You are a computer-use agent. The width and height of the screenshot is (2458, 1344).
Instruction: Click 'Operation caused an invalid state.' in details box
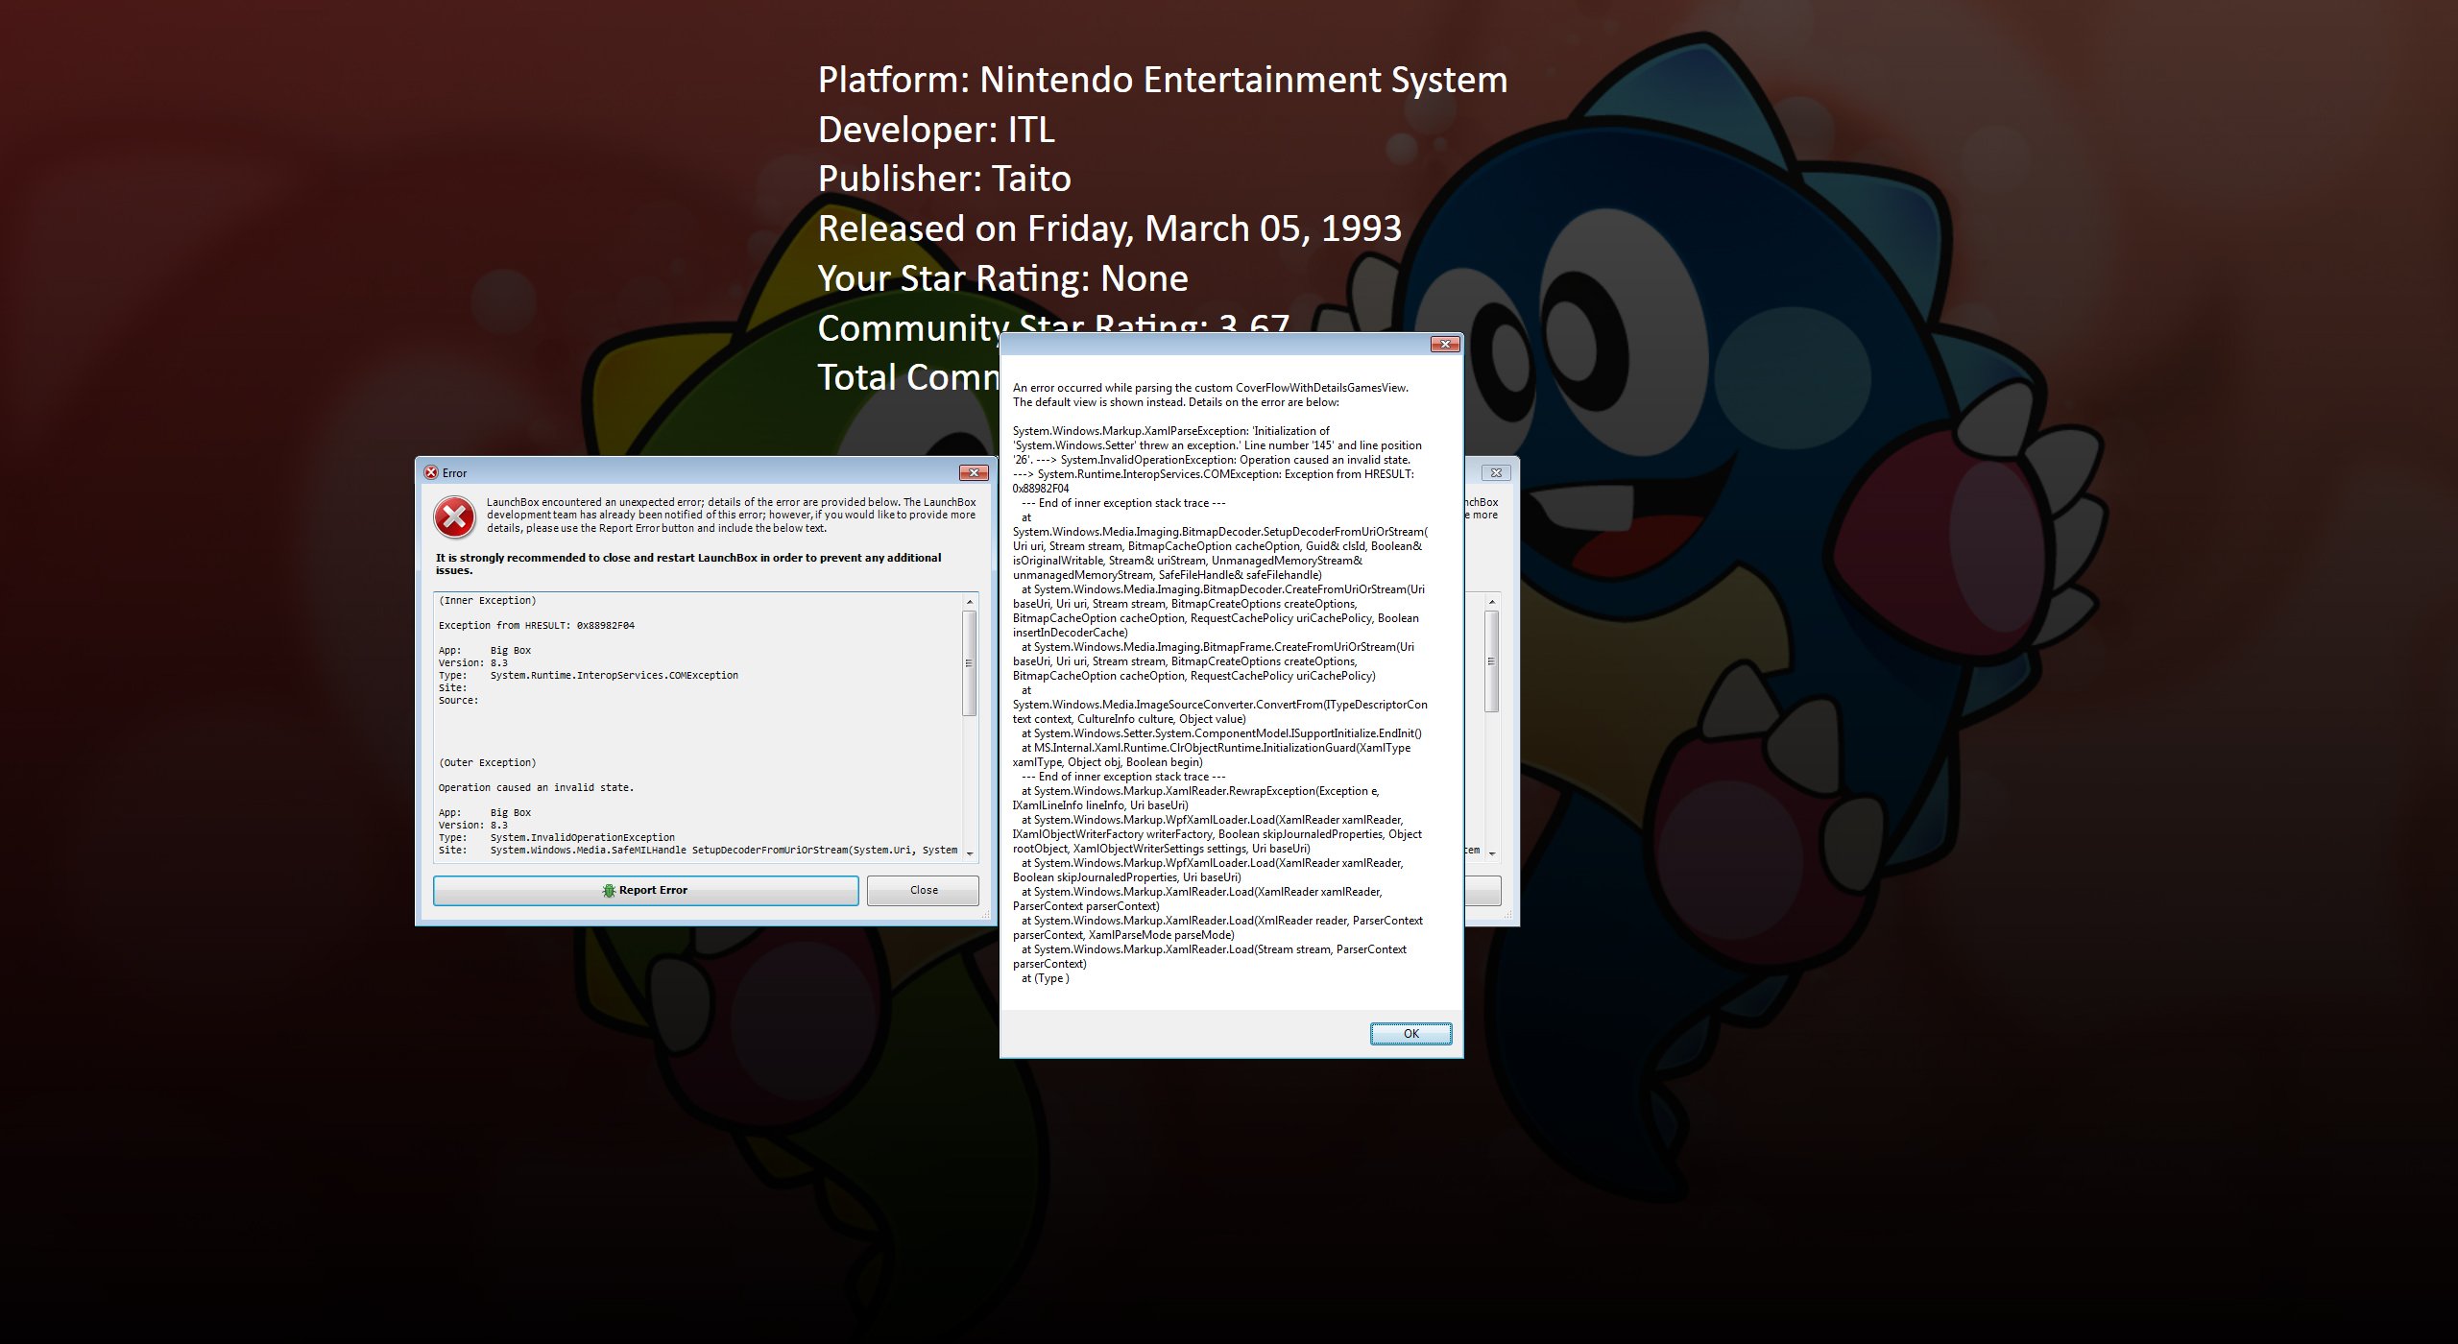[536, 787]
